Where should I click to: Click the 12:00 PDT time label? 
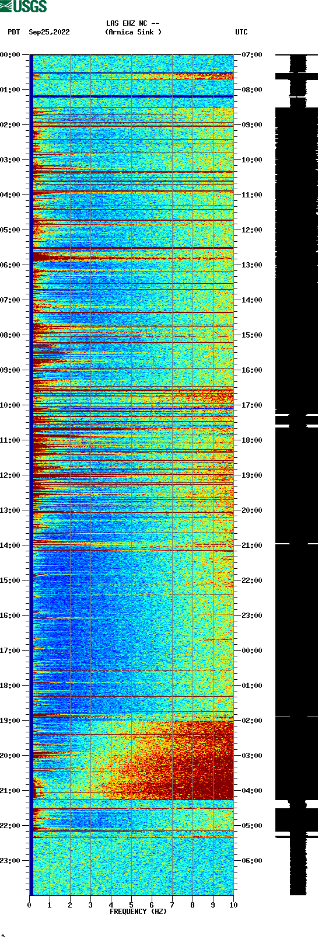point(10,475)
